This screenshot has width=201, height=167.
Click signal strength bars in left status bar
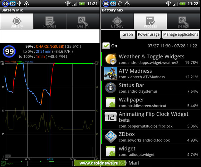75,4
